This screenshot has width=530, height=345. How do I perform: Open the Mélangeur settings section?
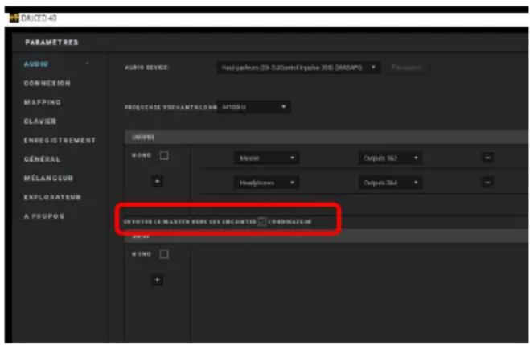48,178
